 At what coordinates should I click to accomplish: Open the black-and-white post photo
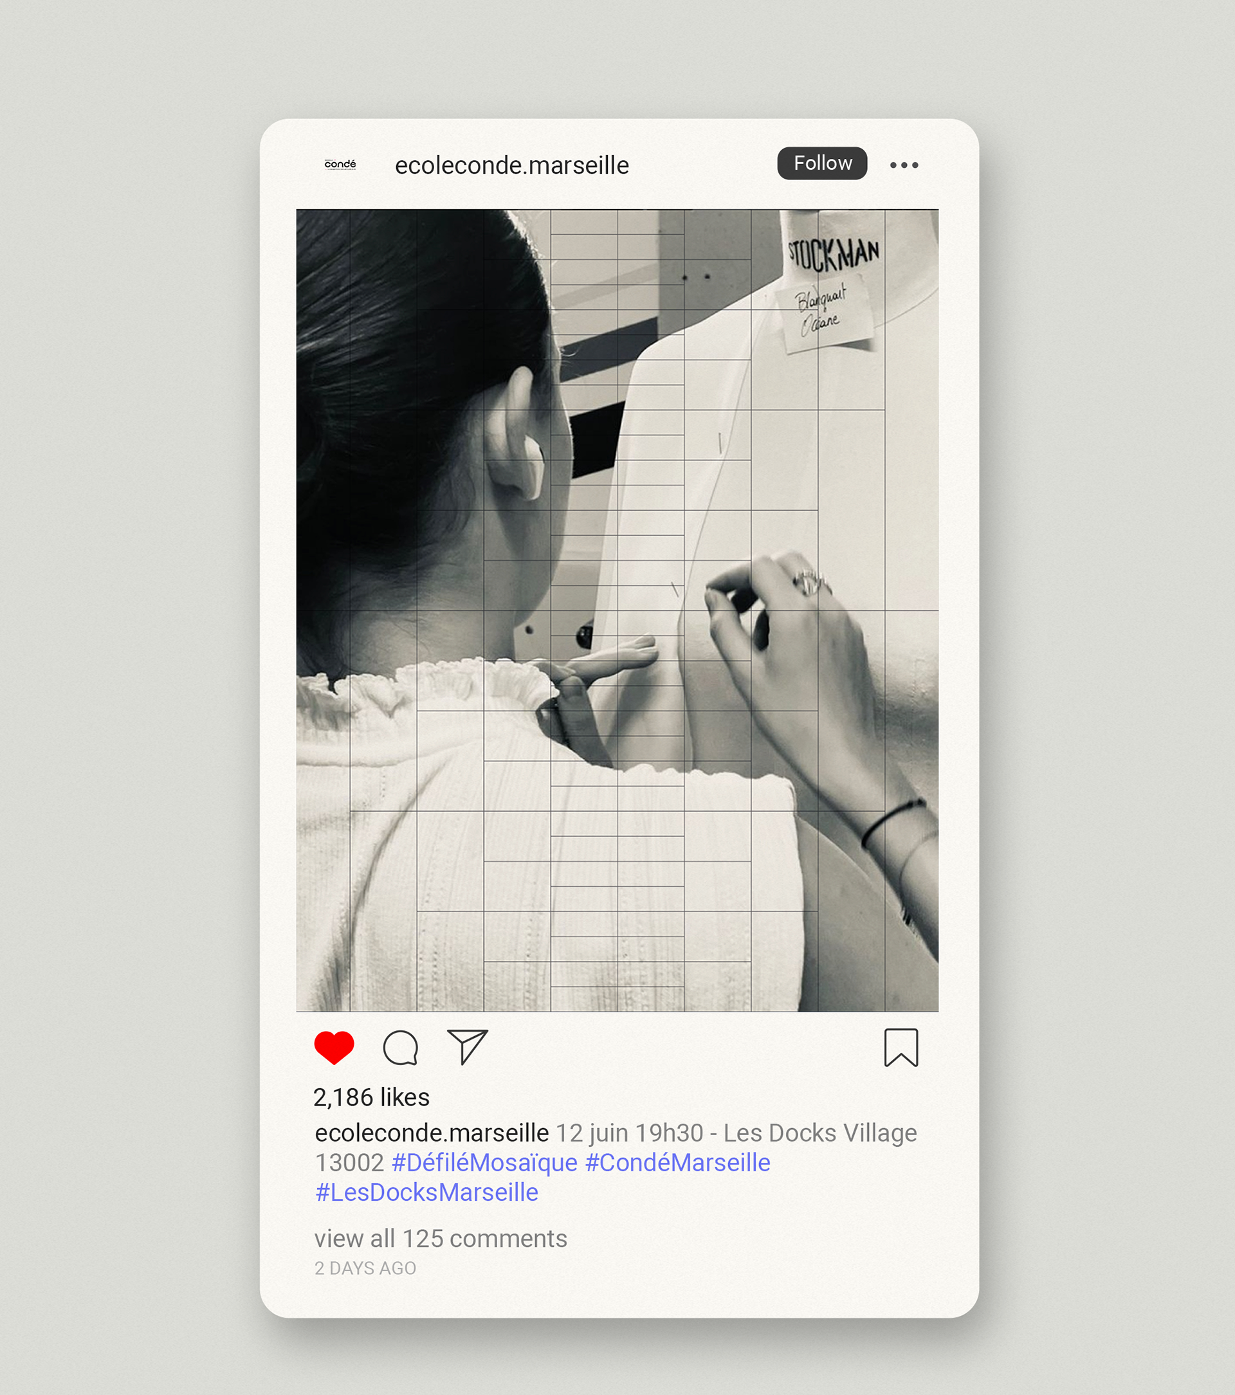click(x=617, y=610)
